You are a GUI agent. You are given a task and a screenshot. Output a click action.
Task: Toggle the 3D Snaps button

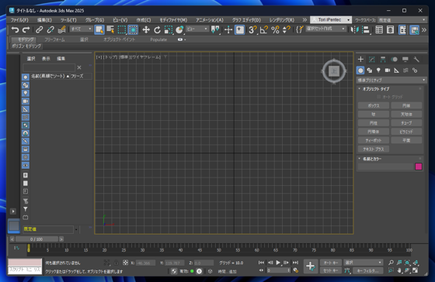(x=252, y=29)
